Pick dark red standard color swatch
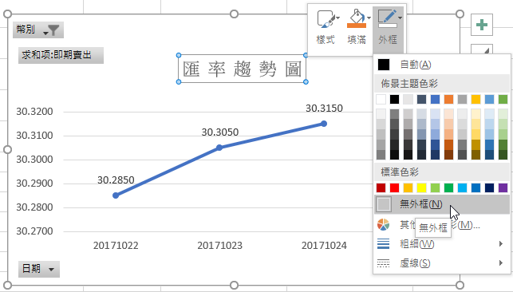513x292 pixels. point(381,187)
